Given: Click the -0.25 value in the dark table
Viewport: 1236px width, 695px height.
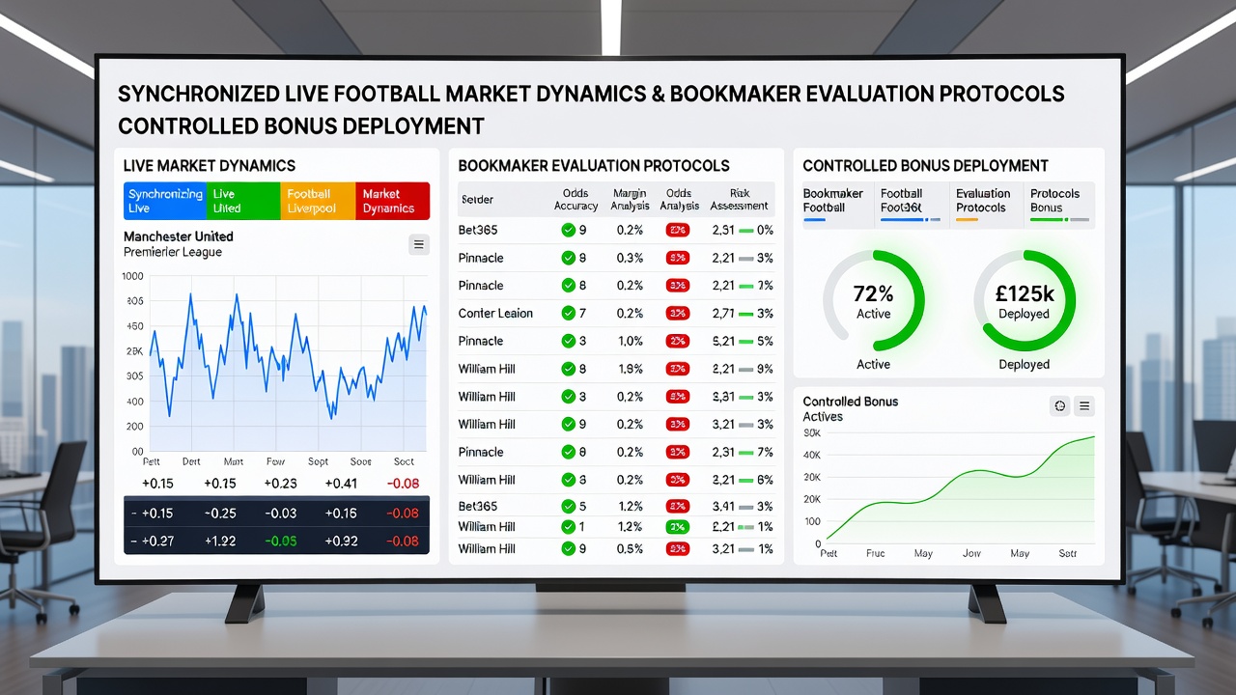Looking at the screenshot, I should pos(219,514).
